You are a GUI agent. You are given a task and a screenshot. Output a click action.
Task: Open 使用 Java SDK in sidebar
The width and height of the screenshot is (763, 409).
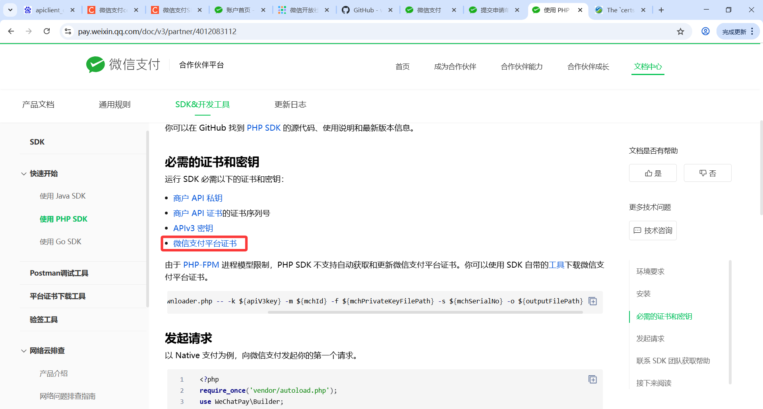click(x=62, y=196)
